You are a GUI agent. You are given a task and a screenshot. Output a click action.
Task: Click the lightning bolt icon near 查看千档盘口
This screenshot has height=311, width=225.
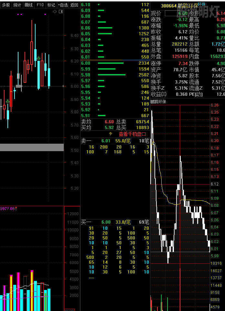(111, 134)
